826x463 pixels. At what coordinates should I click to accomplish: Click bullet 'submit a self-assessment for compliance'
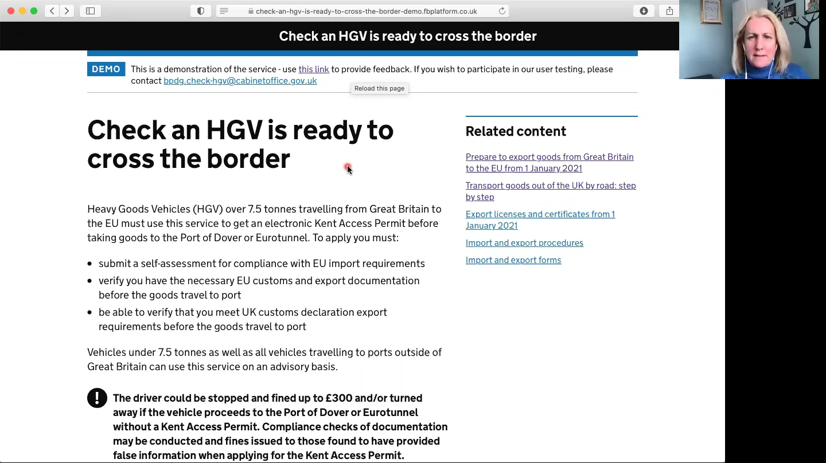point(262,264)
